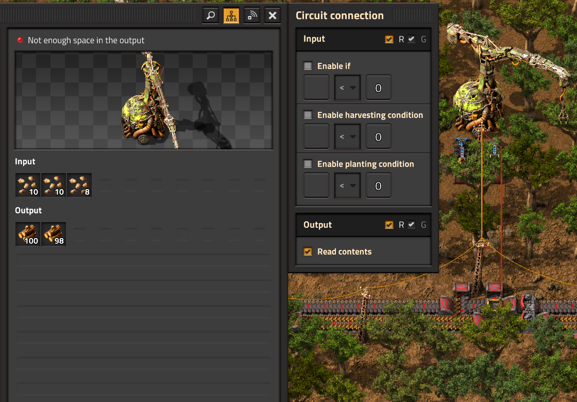Toggle Input red wire R checkbox
Image resolution: width=577 pixels, height=402 pixels.
pos(389,39)
